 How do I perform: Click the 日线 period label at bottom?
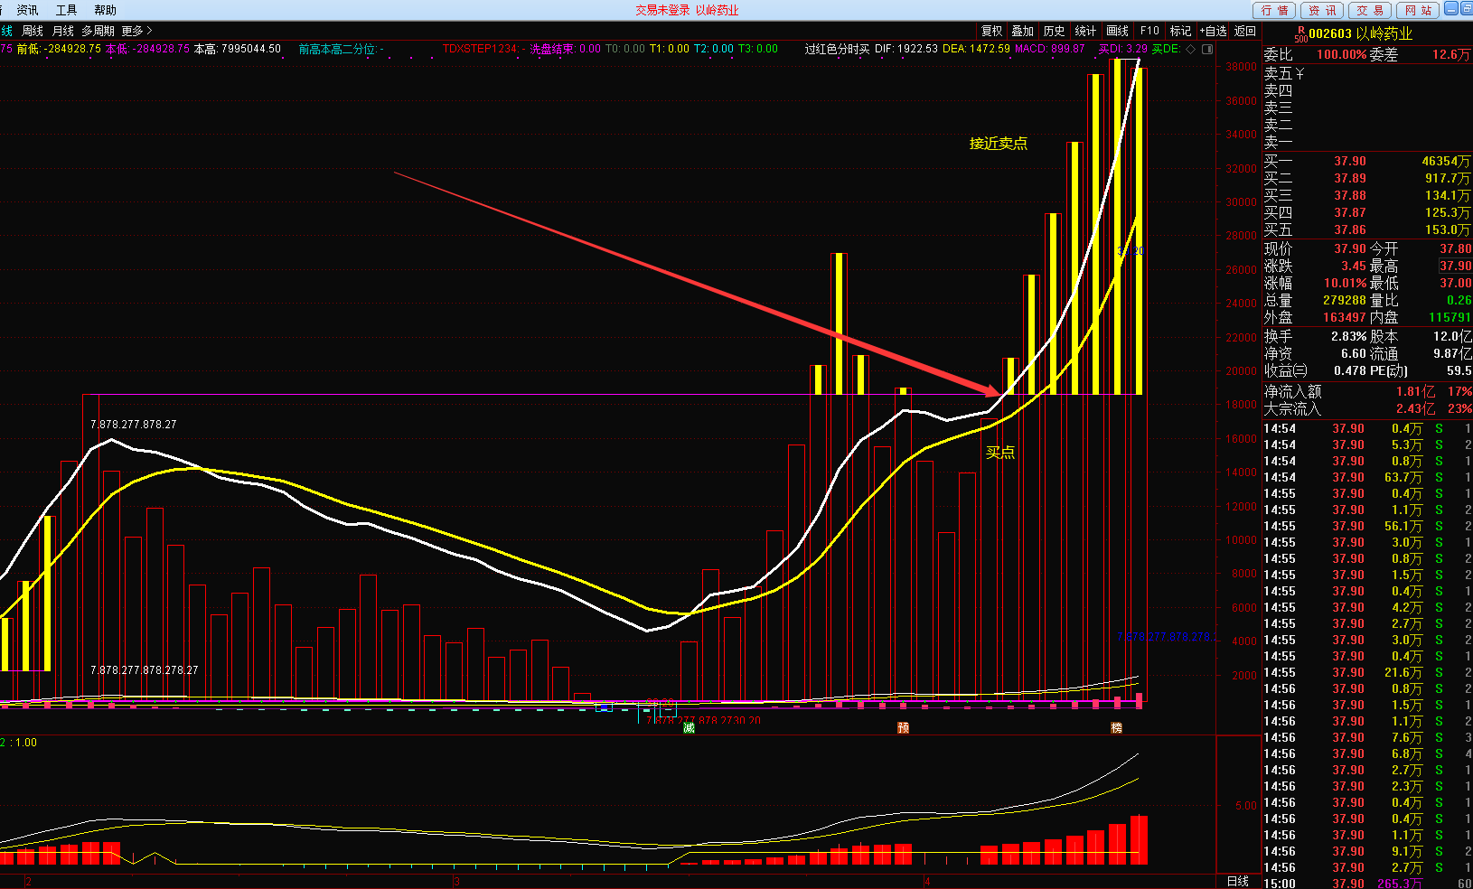pyautogui.click(x=1237, y=881)
